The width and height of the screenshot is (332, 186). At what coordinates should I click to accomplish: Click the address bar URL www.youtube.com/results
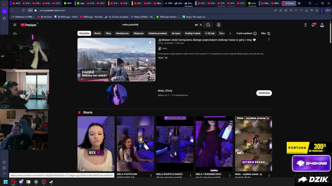pyautogui.click(x=52, y=10)
